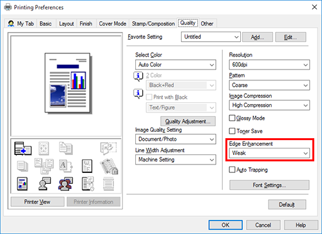Click the W and F page icon
This screenshot has height=234, width=322.
coord(87,166)
